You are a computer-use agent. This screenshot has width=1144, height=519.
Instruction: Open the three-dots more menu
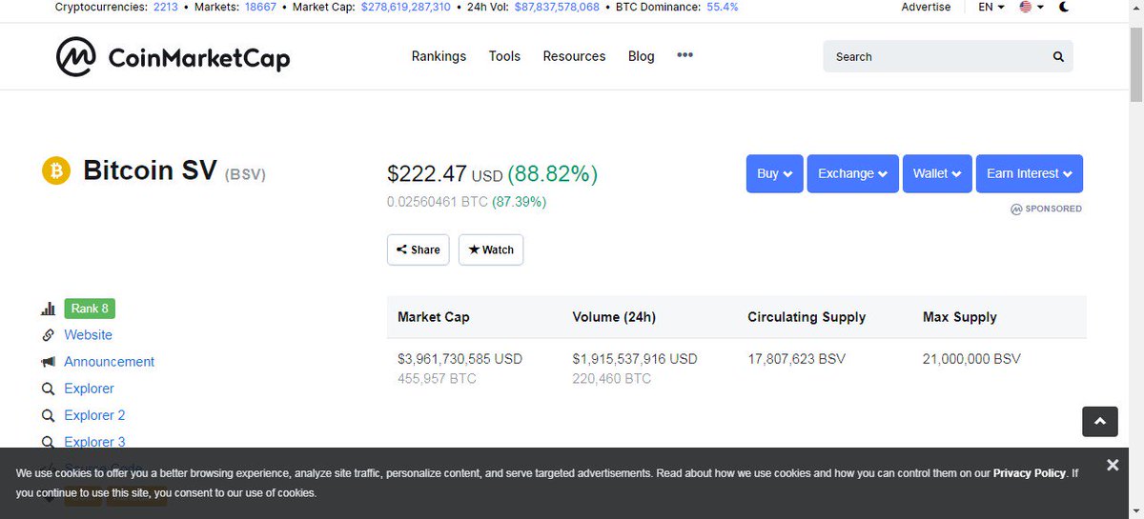coord(684,55)
